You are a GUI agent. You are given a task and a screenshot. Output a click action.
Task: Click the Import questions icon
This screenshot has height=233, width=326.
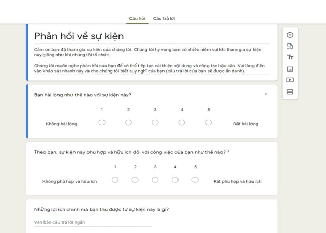tap(290, 46)
